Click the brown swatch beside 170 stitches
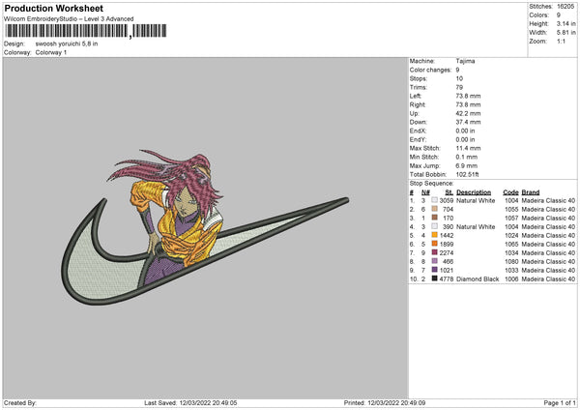580x410 pixels. 434,218
